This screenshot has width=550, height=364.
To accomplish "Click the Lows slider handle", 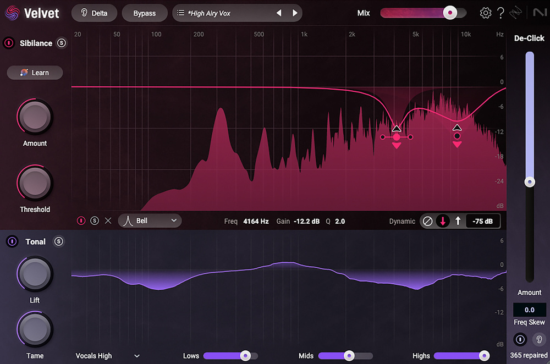I will pyautogui.click(x=245, y=356).
